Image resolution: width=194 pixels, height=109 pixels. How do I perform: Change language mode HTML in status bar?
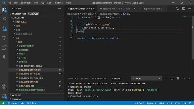[178, 103]
